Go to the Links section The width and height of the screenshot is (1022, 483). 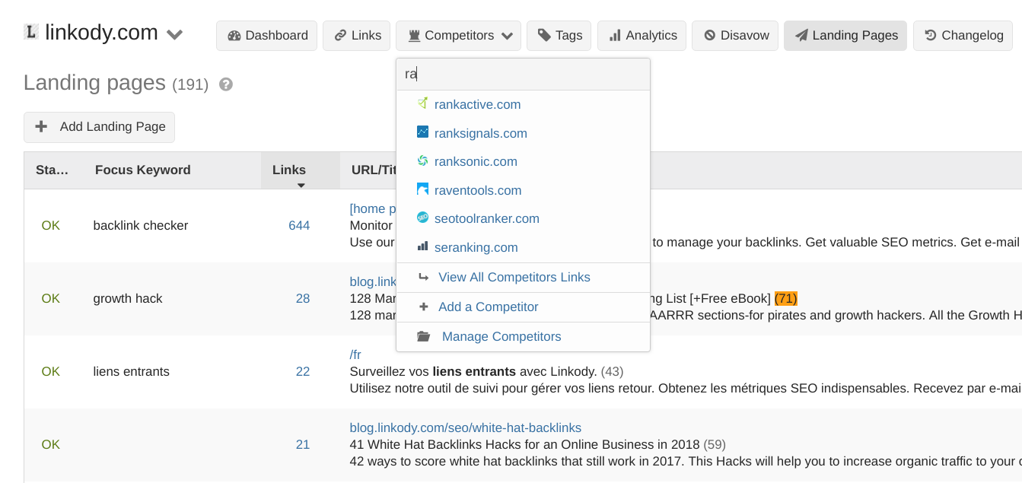point(357,36)
